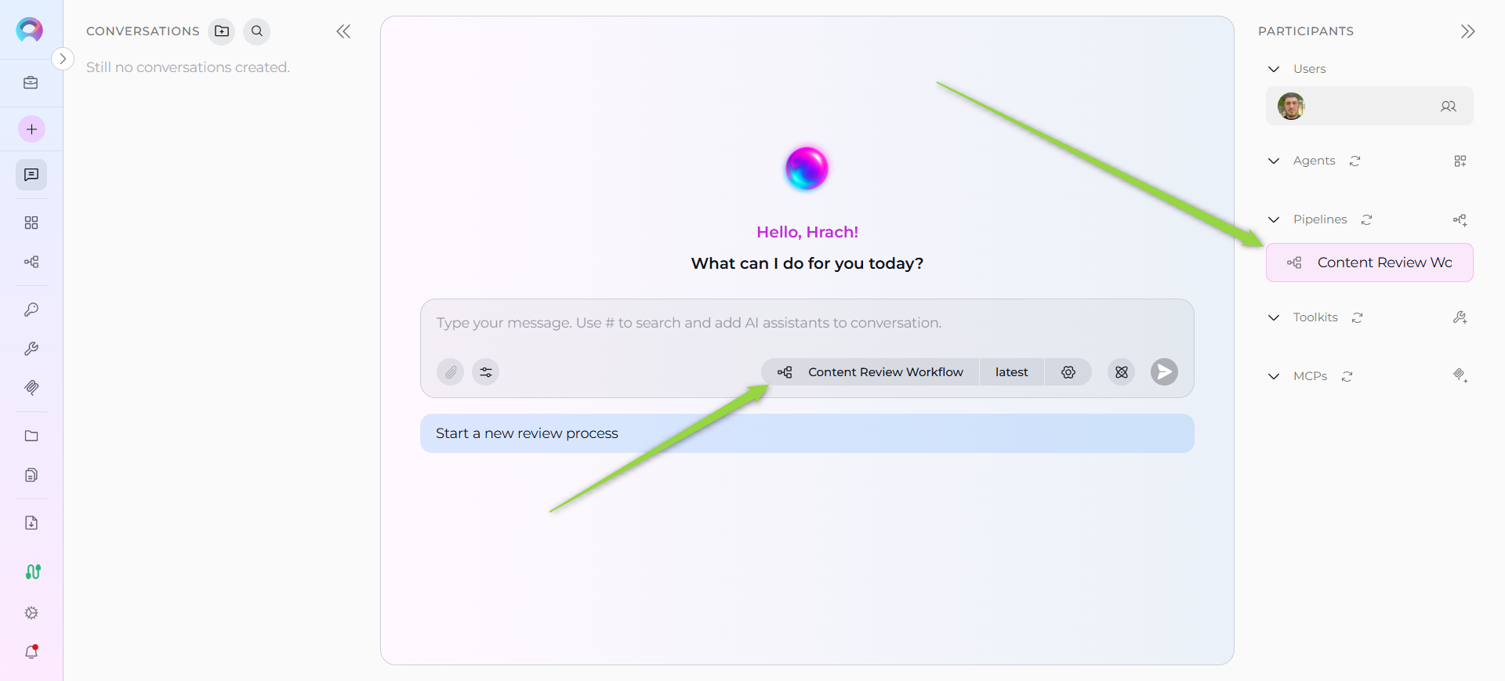Click the attach file paperclip icon
Viewport: 1505px width, 681px height.
450,372
